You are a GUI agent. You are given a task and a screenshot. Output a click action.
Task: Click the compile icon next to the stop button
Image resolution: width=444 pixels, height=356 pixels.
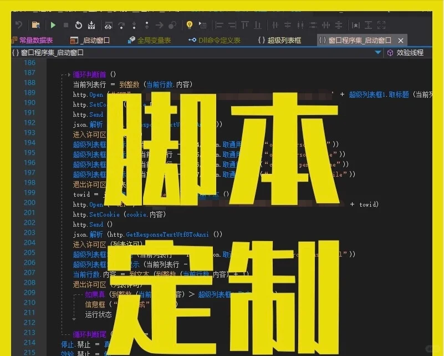92,25
